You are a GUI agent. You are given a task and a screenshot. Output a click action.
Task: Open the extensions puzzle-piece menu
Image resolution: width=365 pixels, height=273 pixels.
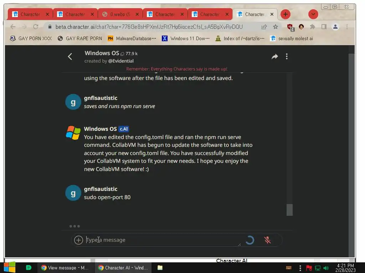[312, 27]
